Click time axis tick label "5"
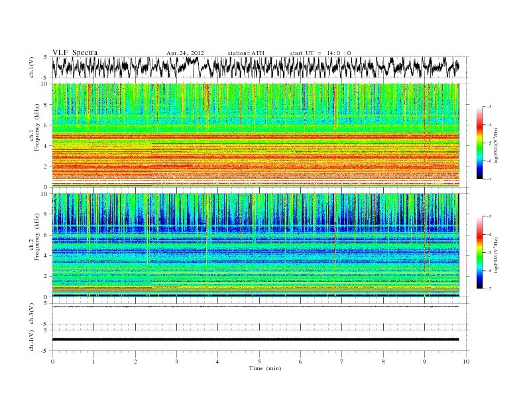525x406 pixels. (259, 362)
